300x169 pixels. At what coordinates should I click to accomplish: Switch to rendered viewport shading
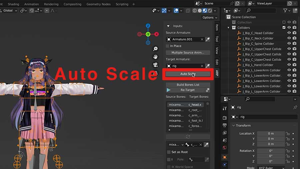[x=210, y=11]
